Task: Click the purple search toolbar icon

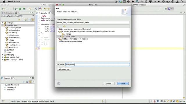Action: pos(40,9)
